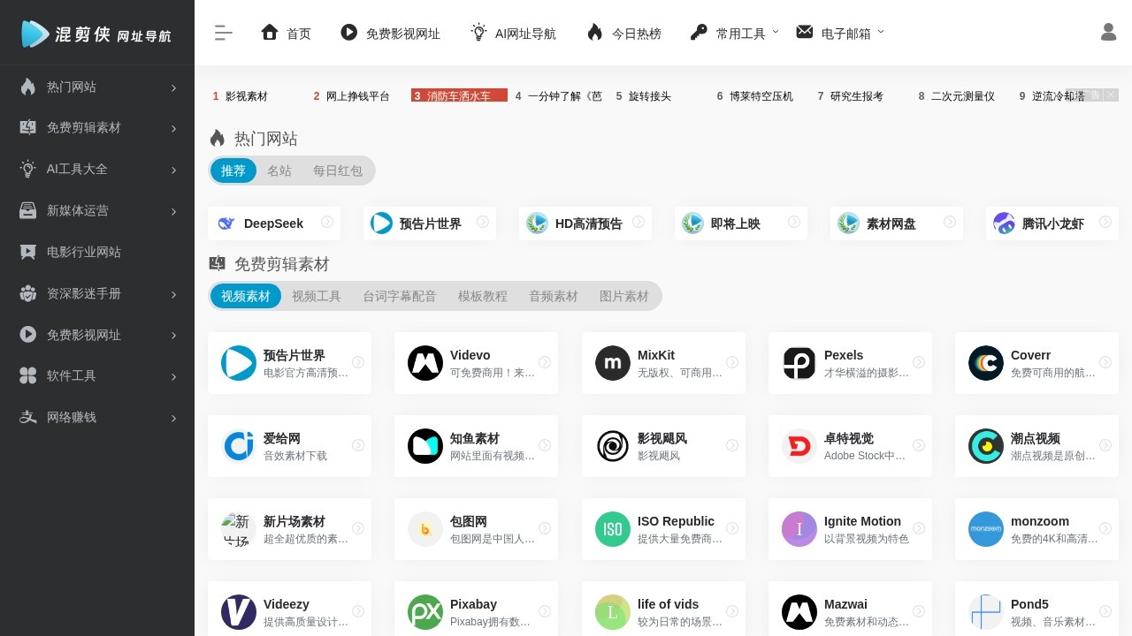1132x636 pixels.
Task: Open the 电子邮箱 dropdown menu
Action: pos(840,33)
